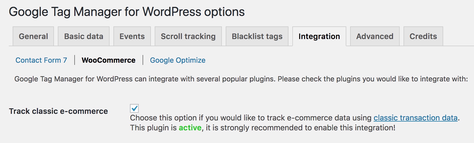Image resolution: width=474 pixels, height=143 pixels.
Task: Go to Google Optimize integration settings
Action: point(178,60)
